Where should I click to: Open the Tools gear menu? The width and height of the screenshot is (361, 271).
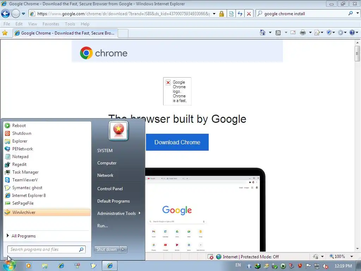click(x=342, y=33)
